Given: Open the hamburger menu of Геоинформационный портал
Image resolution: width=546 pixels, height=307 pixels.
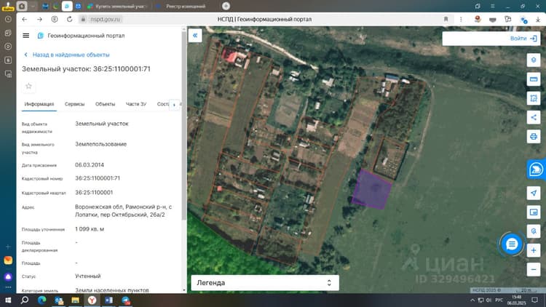Looking at the screenshot, I should (x=25, y=36).
